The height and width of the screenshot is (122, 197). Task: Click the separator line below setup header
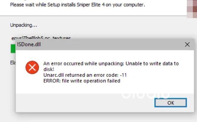[98, 15]
